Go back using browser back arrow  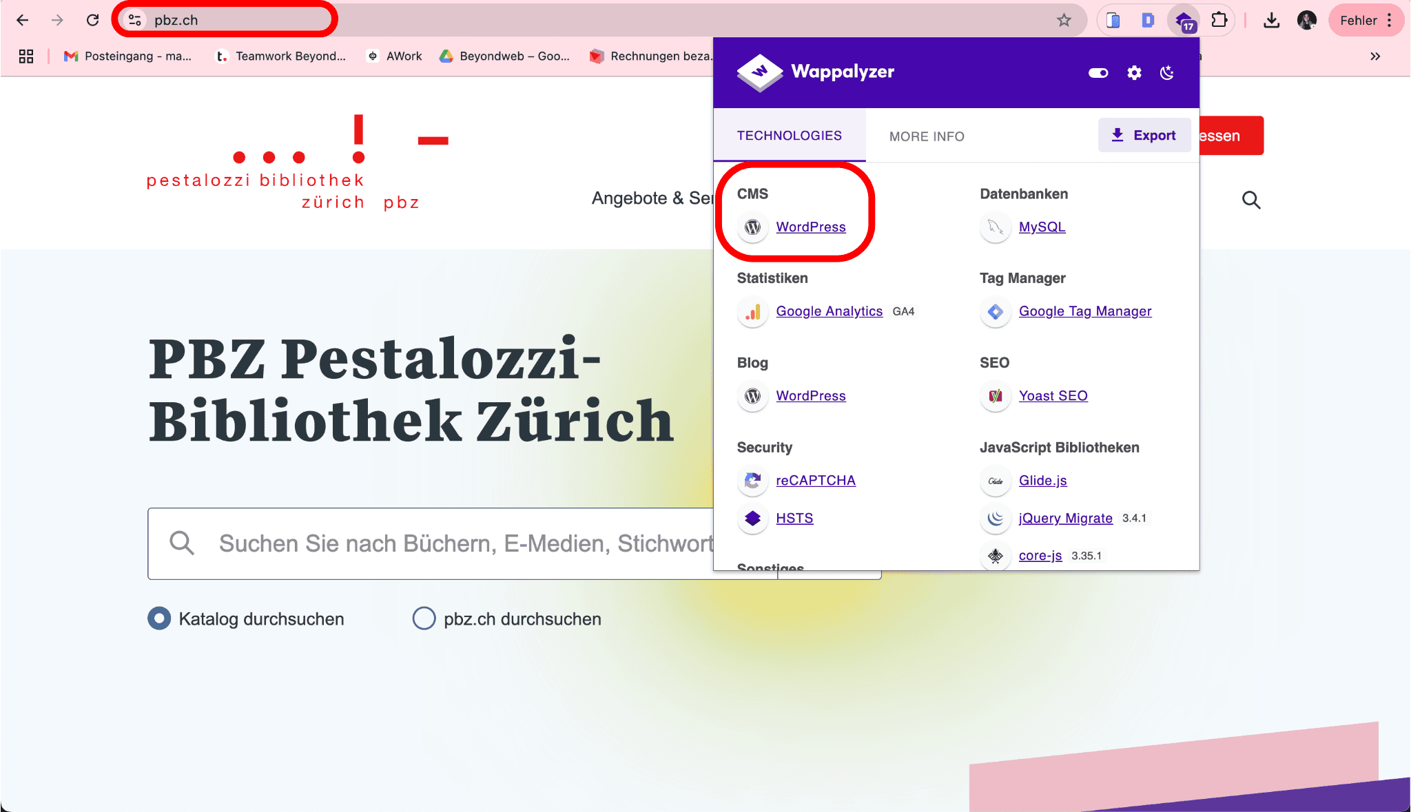tap(22, 20)
